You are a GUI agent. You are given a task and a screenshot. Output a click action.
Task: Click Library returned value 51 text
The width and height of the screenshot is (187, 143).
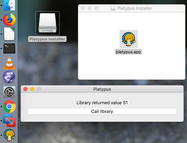coord(102,103)
